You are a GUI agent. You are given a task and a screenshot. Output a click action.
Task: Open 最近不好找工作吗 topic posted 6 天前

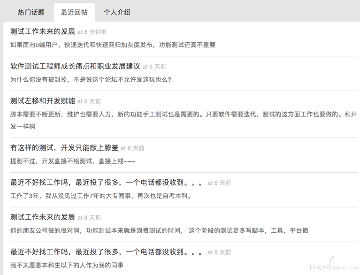[107, 183]
